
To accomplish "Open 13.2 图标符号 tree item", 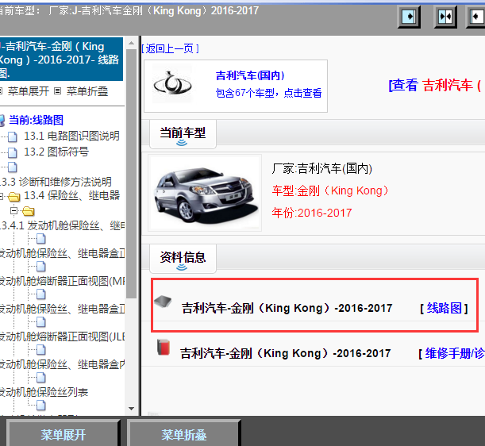I will pos(56,152).
